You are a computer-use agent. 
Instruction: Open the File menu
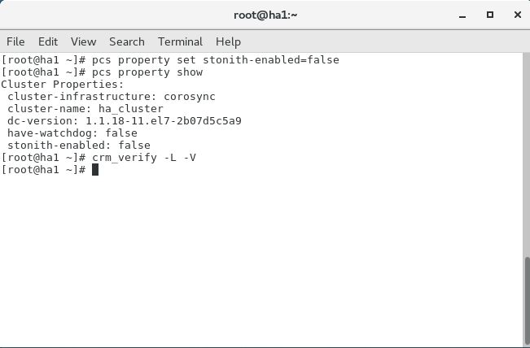15,41
